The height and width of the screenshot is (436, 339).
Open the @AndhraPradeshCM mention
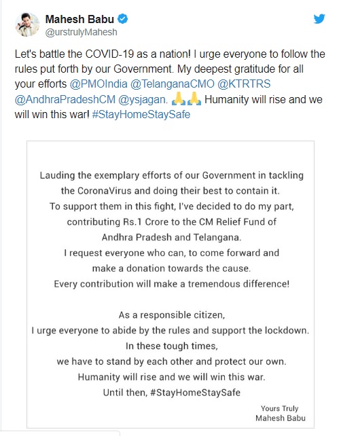[x=65, y=99]
